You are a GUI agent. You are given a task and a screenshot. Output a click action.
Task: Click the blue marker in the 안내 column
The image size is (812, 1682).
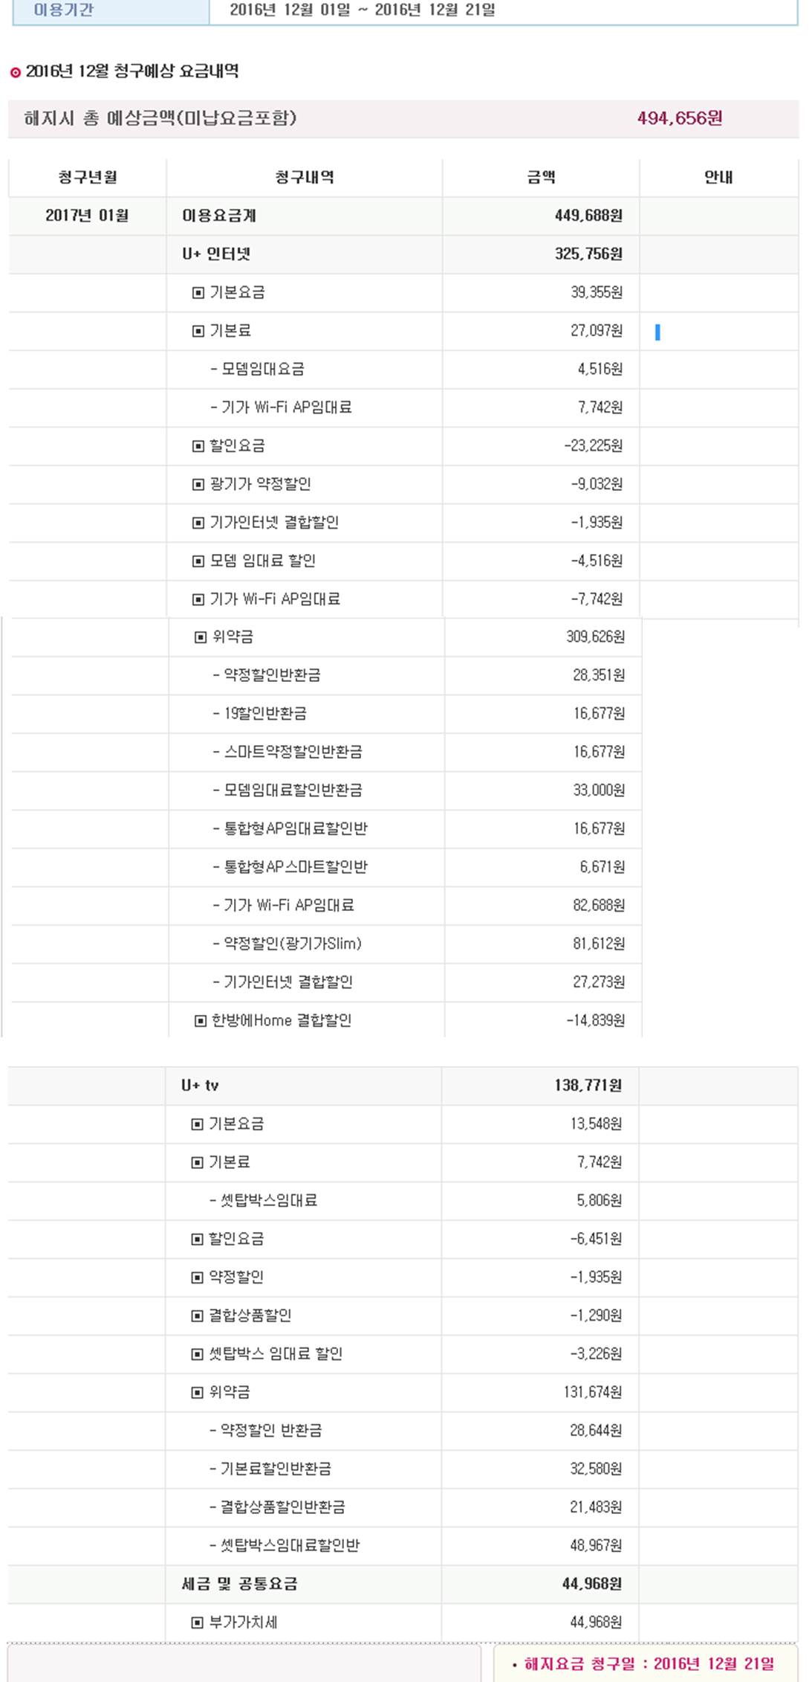tap(657, 332)
